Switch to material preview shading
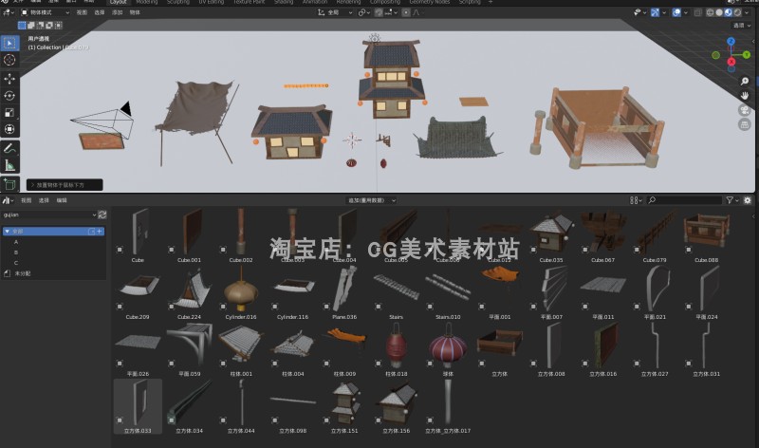This screenshot has width=759, height=448. [729, 12]
